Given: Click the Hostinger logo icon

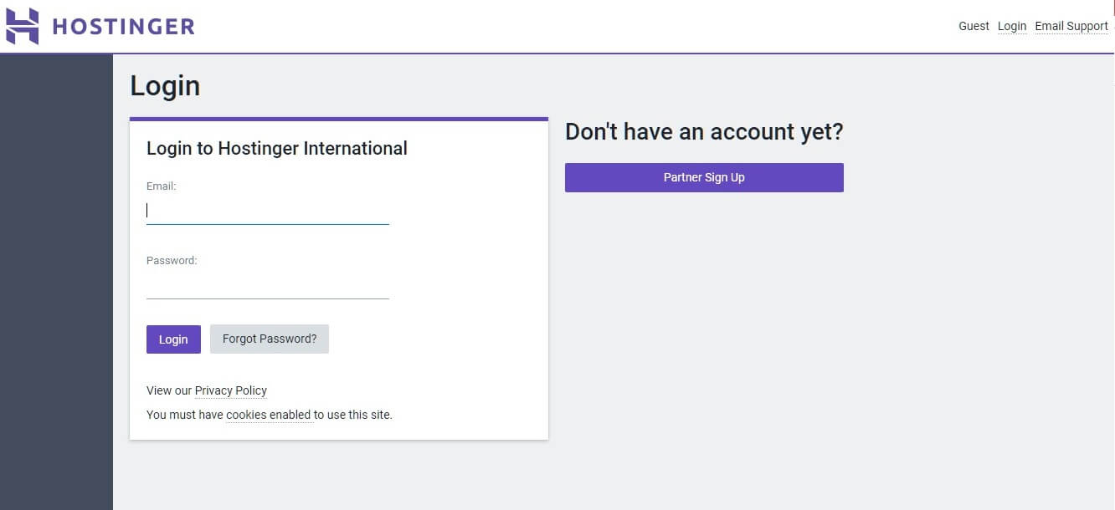Looking at the screenshot, I should pos(23,26).
